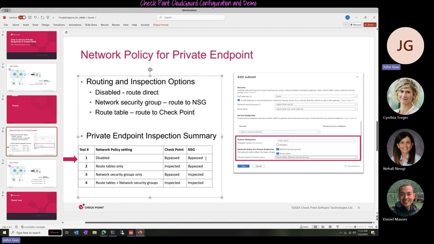
Task: Open Microsoft Edge from the taskbar
Action: tap(104, 232)
